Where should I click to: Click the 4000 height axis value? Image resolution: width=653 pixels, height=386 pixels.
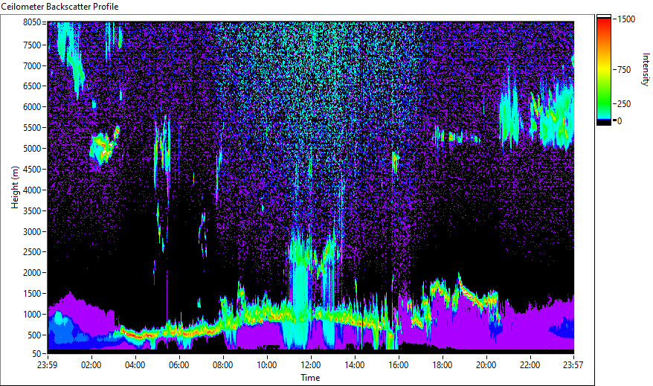[x=32, y=190]
